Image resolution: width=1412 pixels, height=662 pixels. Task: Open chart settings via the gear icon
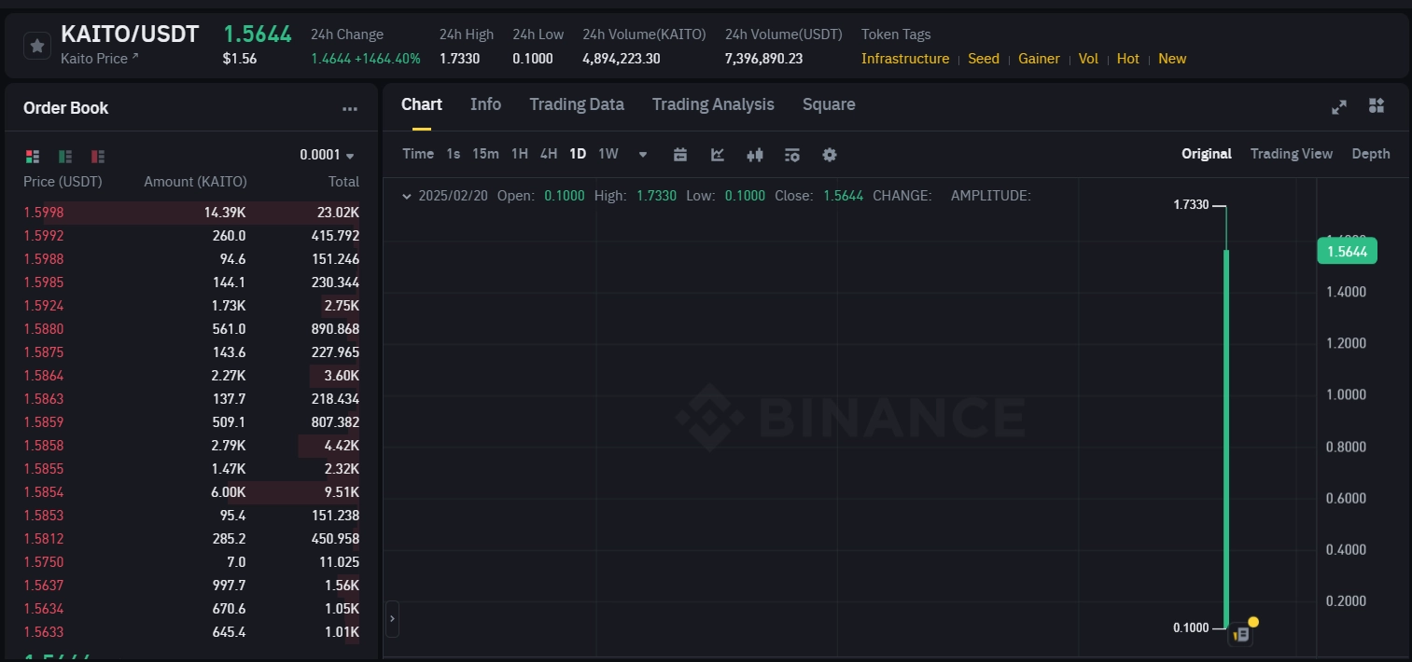[x=829, y=155]
